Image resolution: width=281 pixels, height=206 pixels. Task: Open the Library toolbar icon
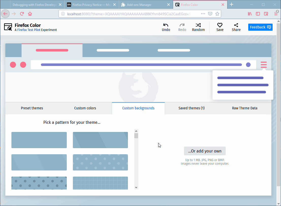pyautogui.click(x=250, y=14)
